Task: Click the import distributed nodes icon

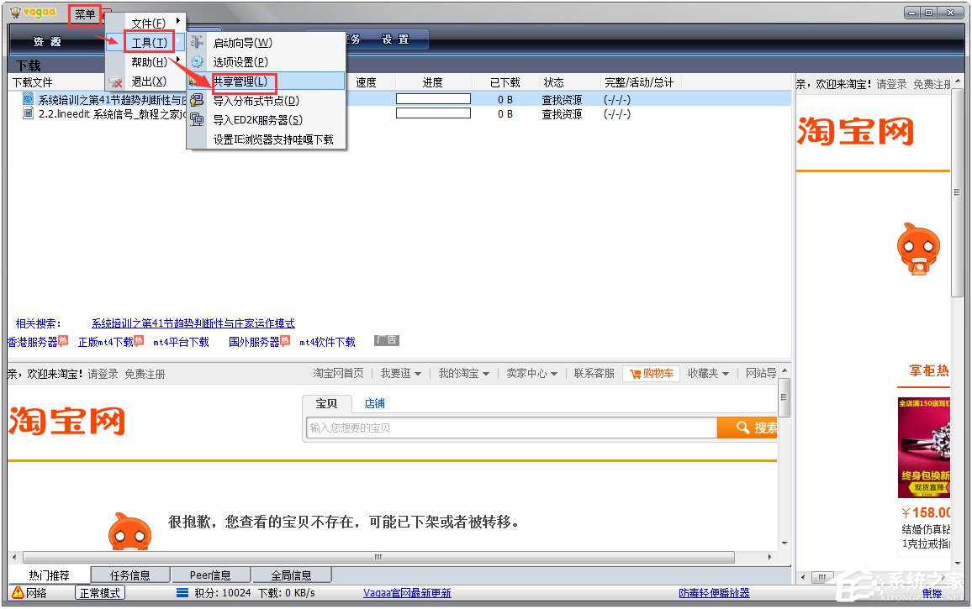Action: pyautogui.click(x=197, y=100)
